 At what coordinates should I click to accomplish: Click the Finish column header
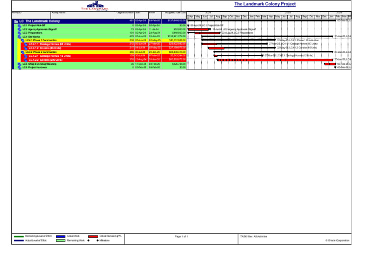(x=155, y=15)
